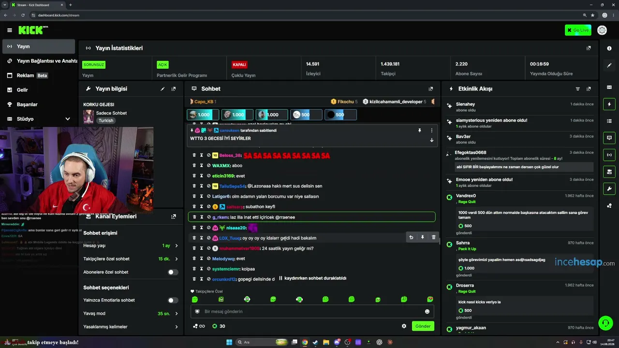
Task: Click the Gönder send button
Action: (423, 326)
